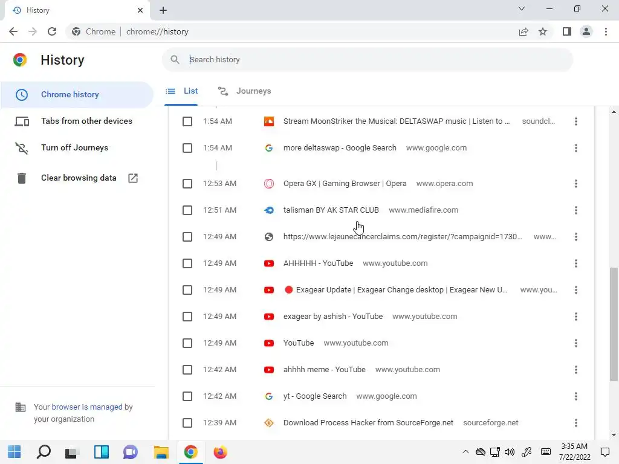619x464 pixels.
Task: Open actions menu for Opera GX entry
Action: [576, 184]
